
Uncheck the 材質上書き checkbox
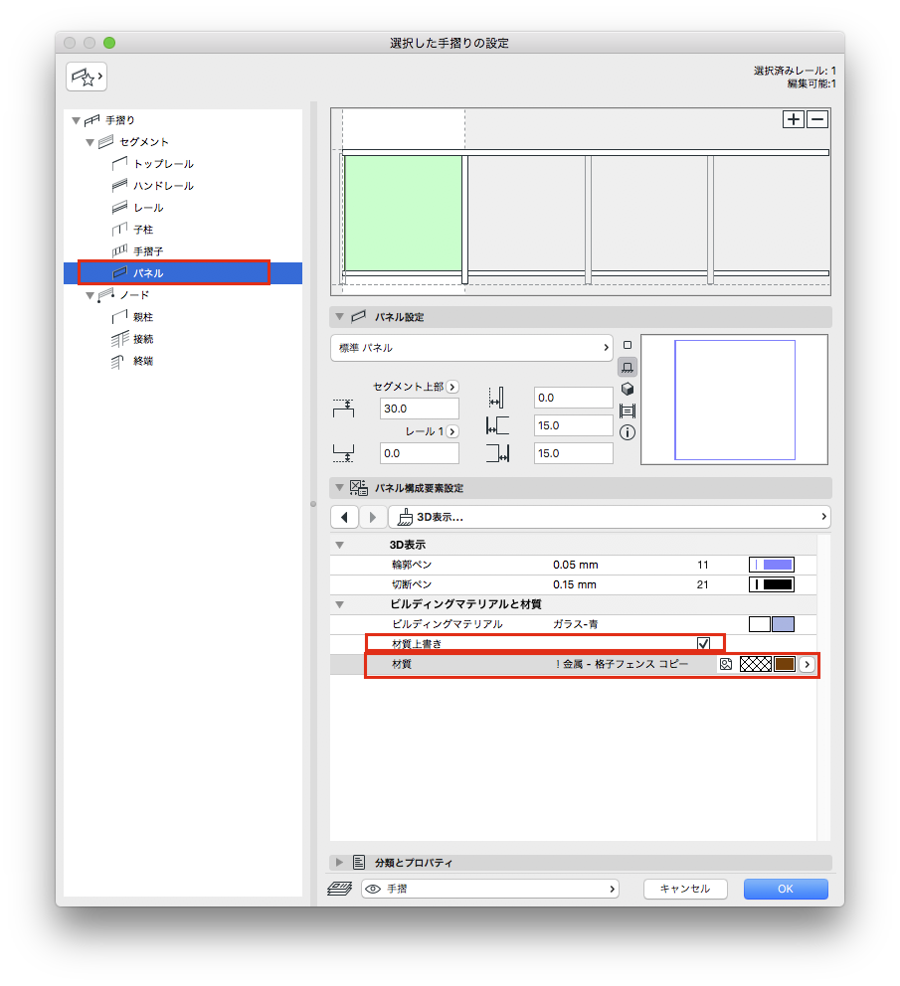(704, 644)
